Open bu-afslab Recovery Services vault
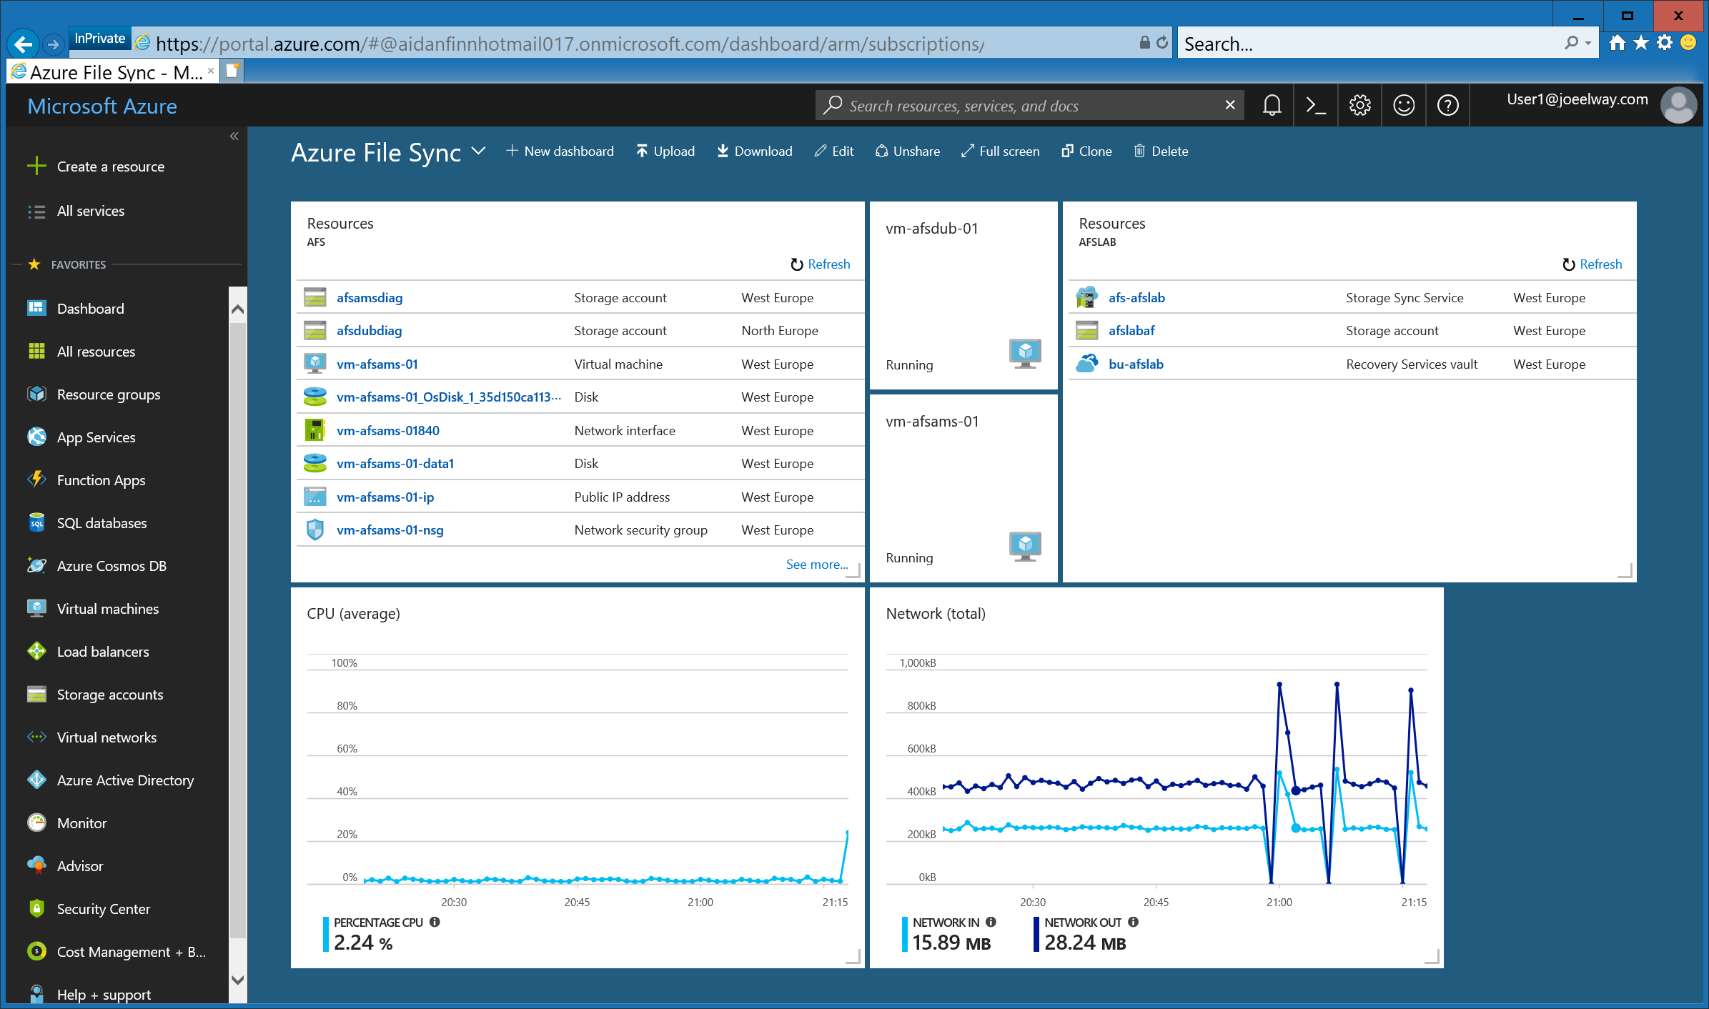The image size is (1709, 1009). [x=1136, y=364]
